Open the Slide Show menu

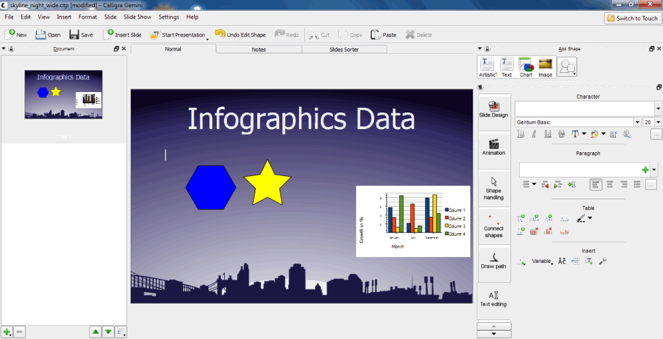coord(137,17)
